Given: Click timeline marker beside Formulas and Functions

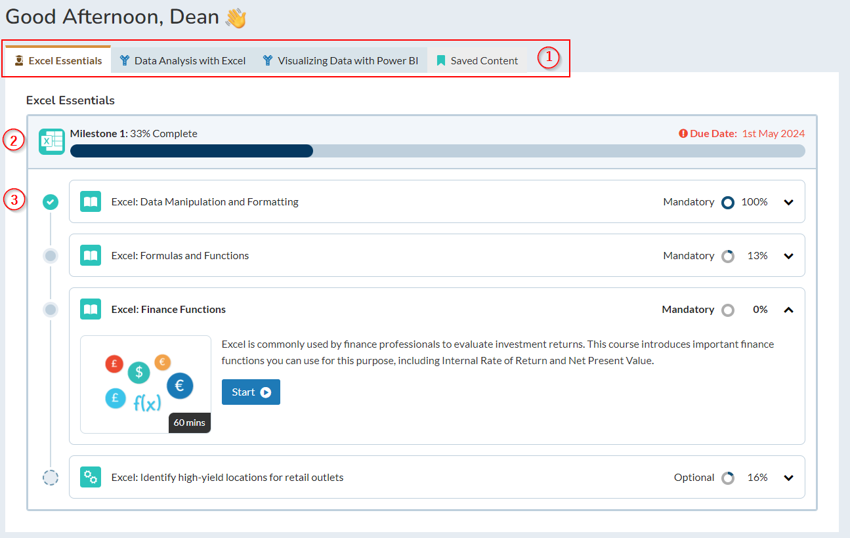Looking at the screenshot, I should (x=51, y=256).
